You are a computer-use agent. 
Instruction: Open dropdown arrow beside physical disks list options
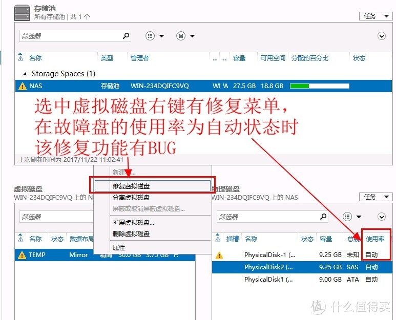pos(359,217)
